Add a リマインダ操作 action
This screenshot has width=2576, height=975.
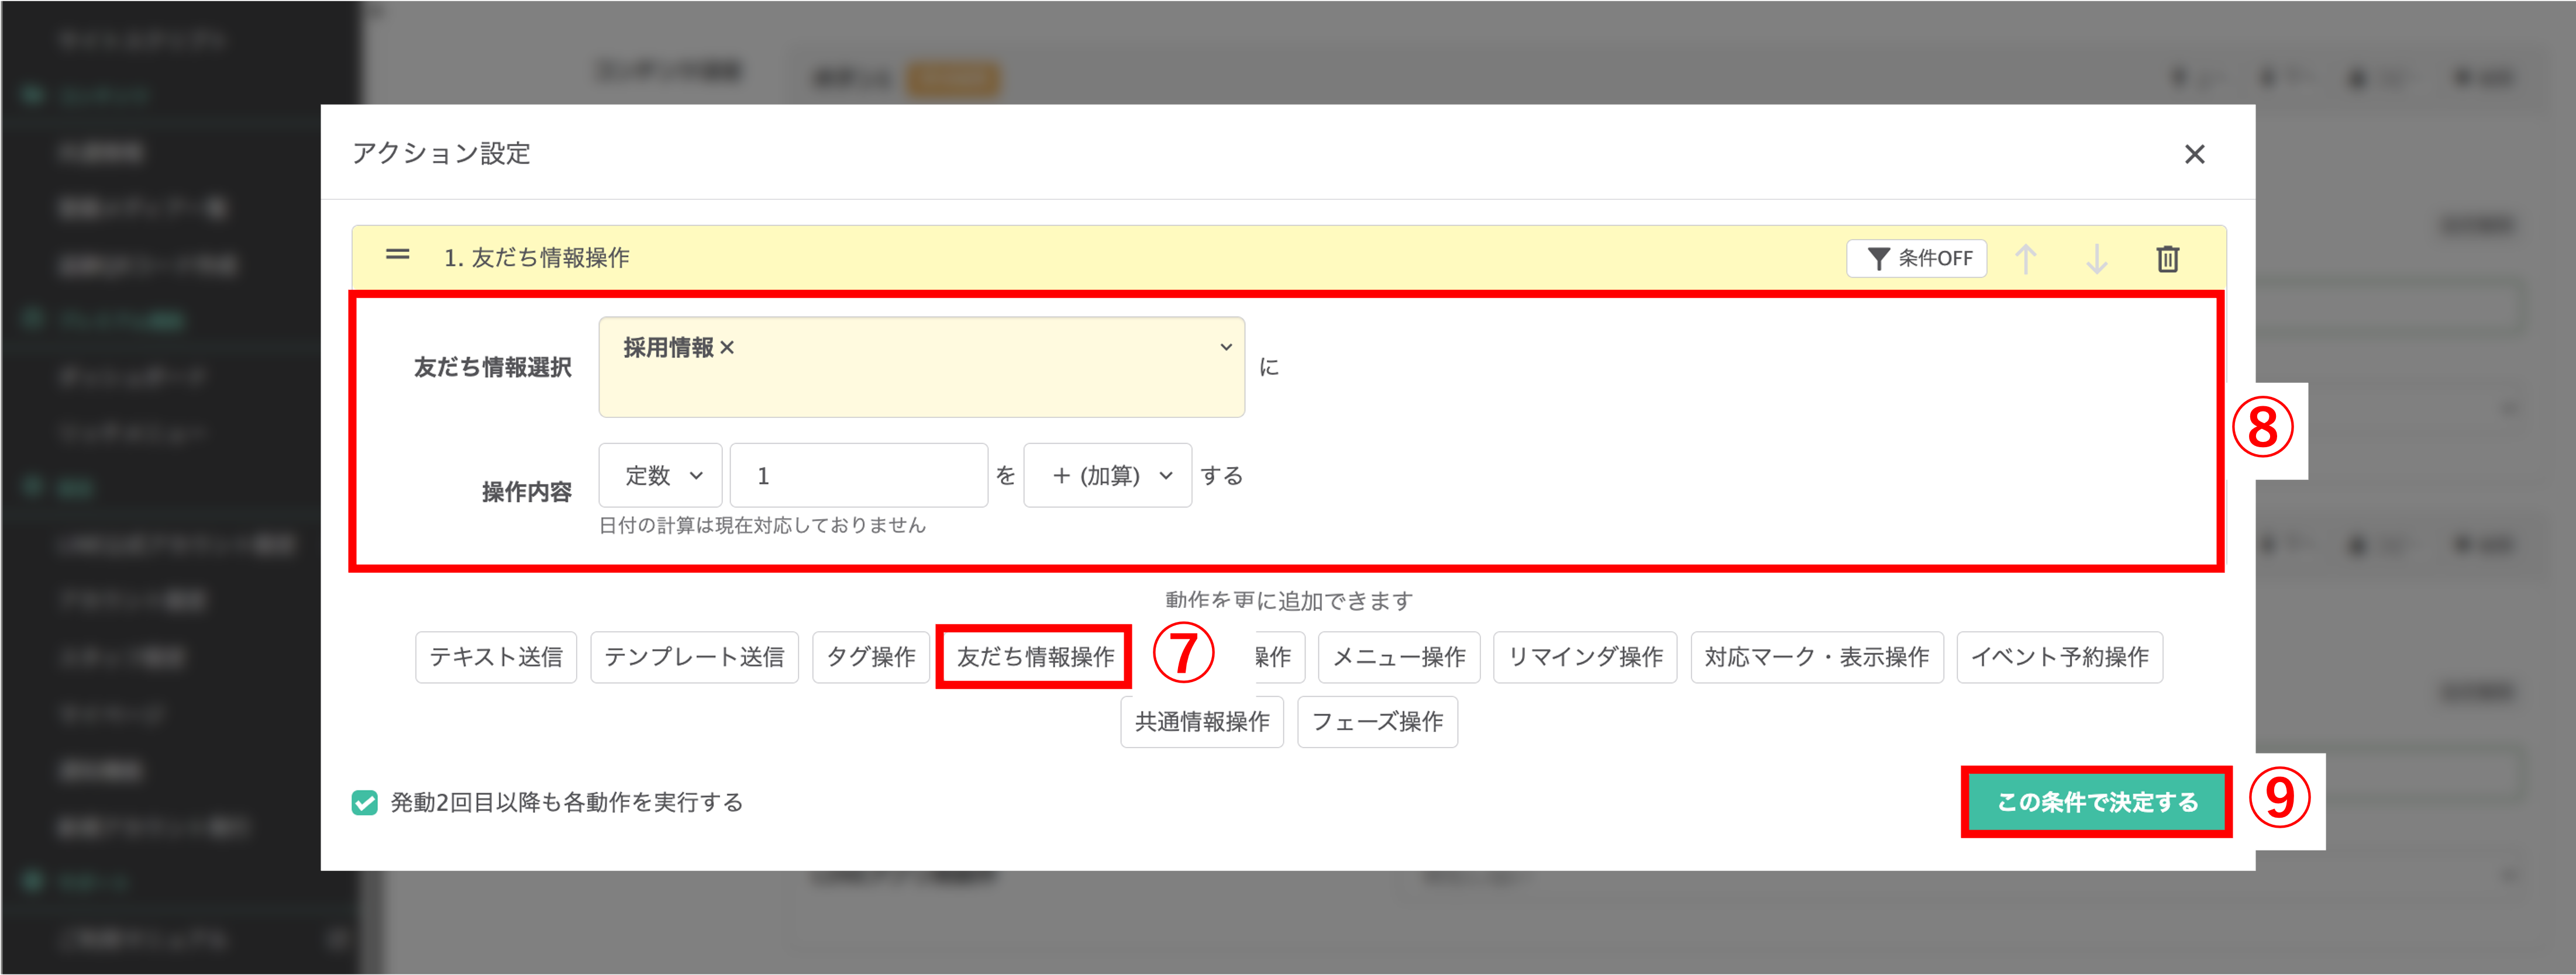[x=1584, y=658]
